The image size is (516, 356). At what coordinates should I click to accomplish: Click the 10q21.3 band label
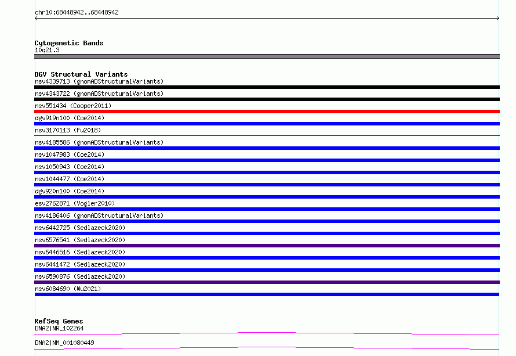[47, 50]
